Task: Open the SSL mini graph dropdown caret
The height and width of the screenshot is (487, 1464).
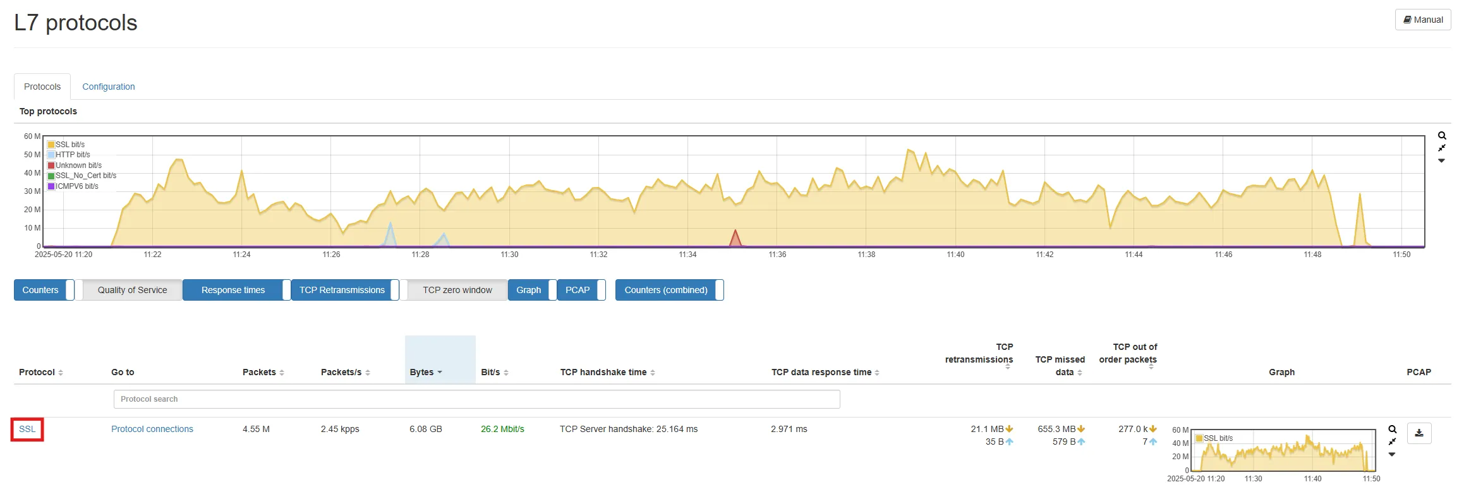Action: [1392, 454]
